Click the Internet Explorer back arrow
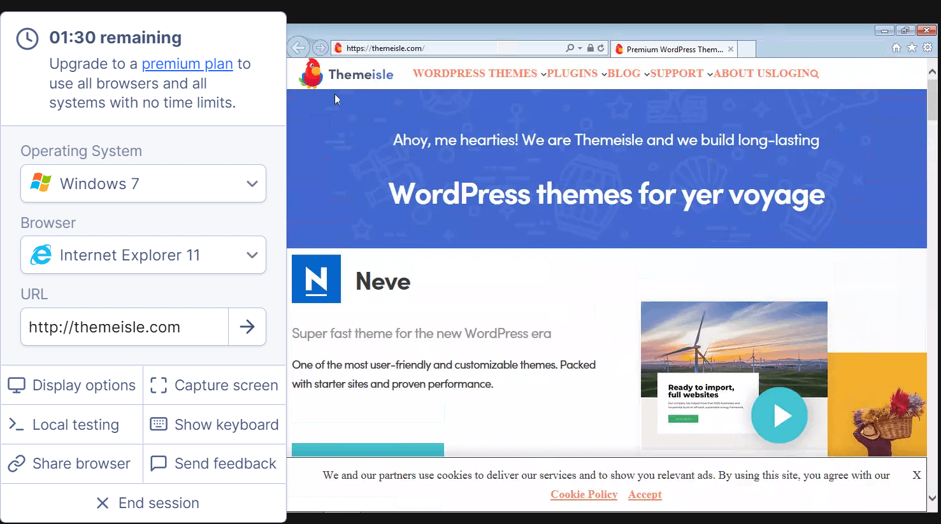Screen dimensions: 941x524 tap(298, 48)
